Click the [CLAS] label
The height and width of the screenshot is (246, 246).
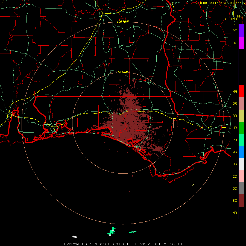pyautogui.click(x=231, y=19)
